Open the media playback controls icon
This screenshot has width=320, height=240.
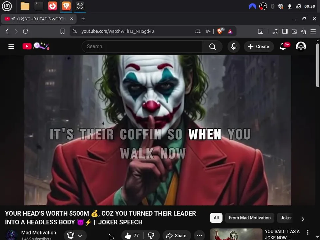pyautogui.click(x=276, y=31)
